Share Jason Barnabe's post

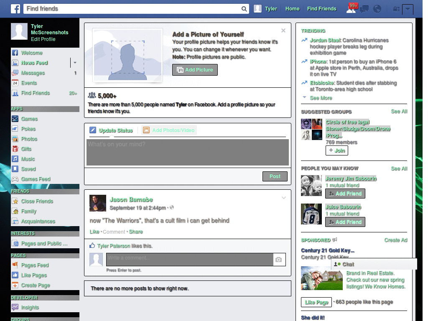coord(136,232)
